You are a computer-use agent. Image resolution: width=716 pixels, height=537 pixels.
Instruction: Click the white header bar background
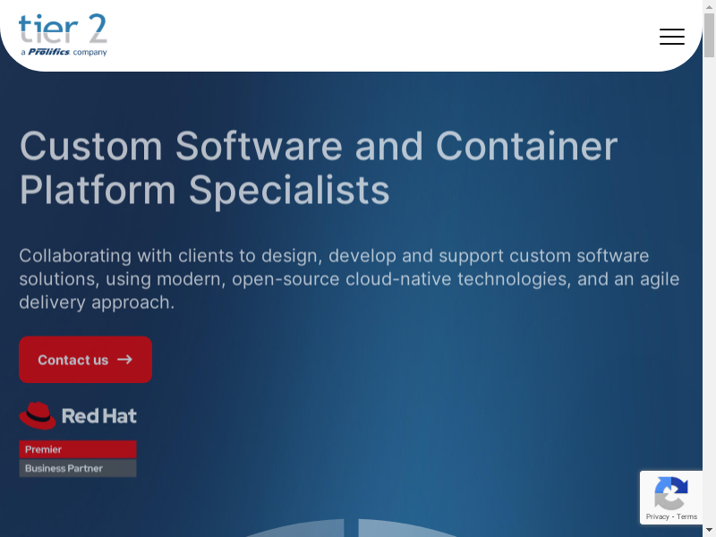358,36
